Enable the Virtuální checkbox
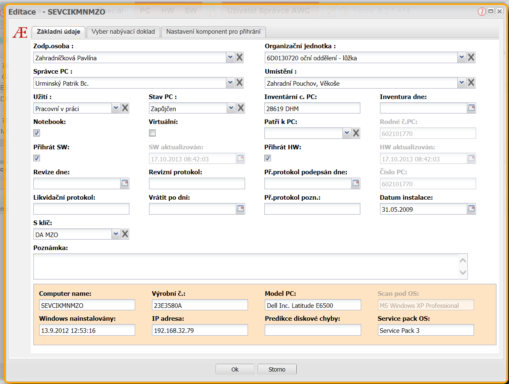 pyautogui.click(x=152, y=133)
